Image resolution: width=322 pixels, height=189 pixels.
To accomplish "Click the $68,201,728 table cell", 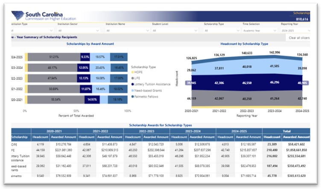I will (x=110, y=166).
